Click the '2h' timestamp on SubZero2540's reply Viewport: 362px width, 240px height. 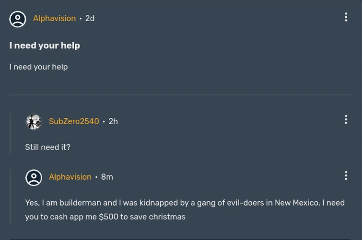click(x=113, y=121)
